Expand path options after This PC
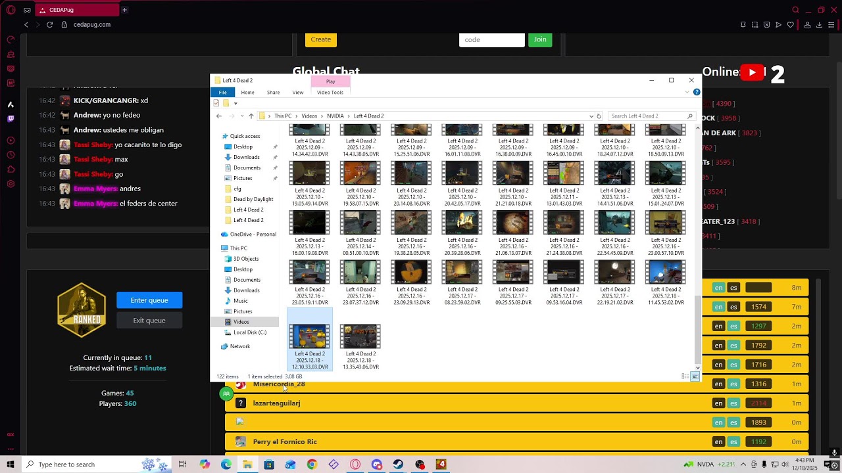 point(296,116)
